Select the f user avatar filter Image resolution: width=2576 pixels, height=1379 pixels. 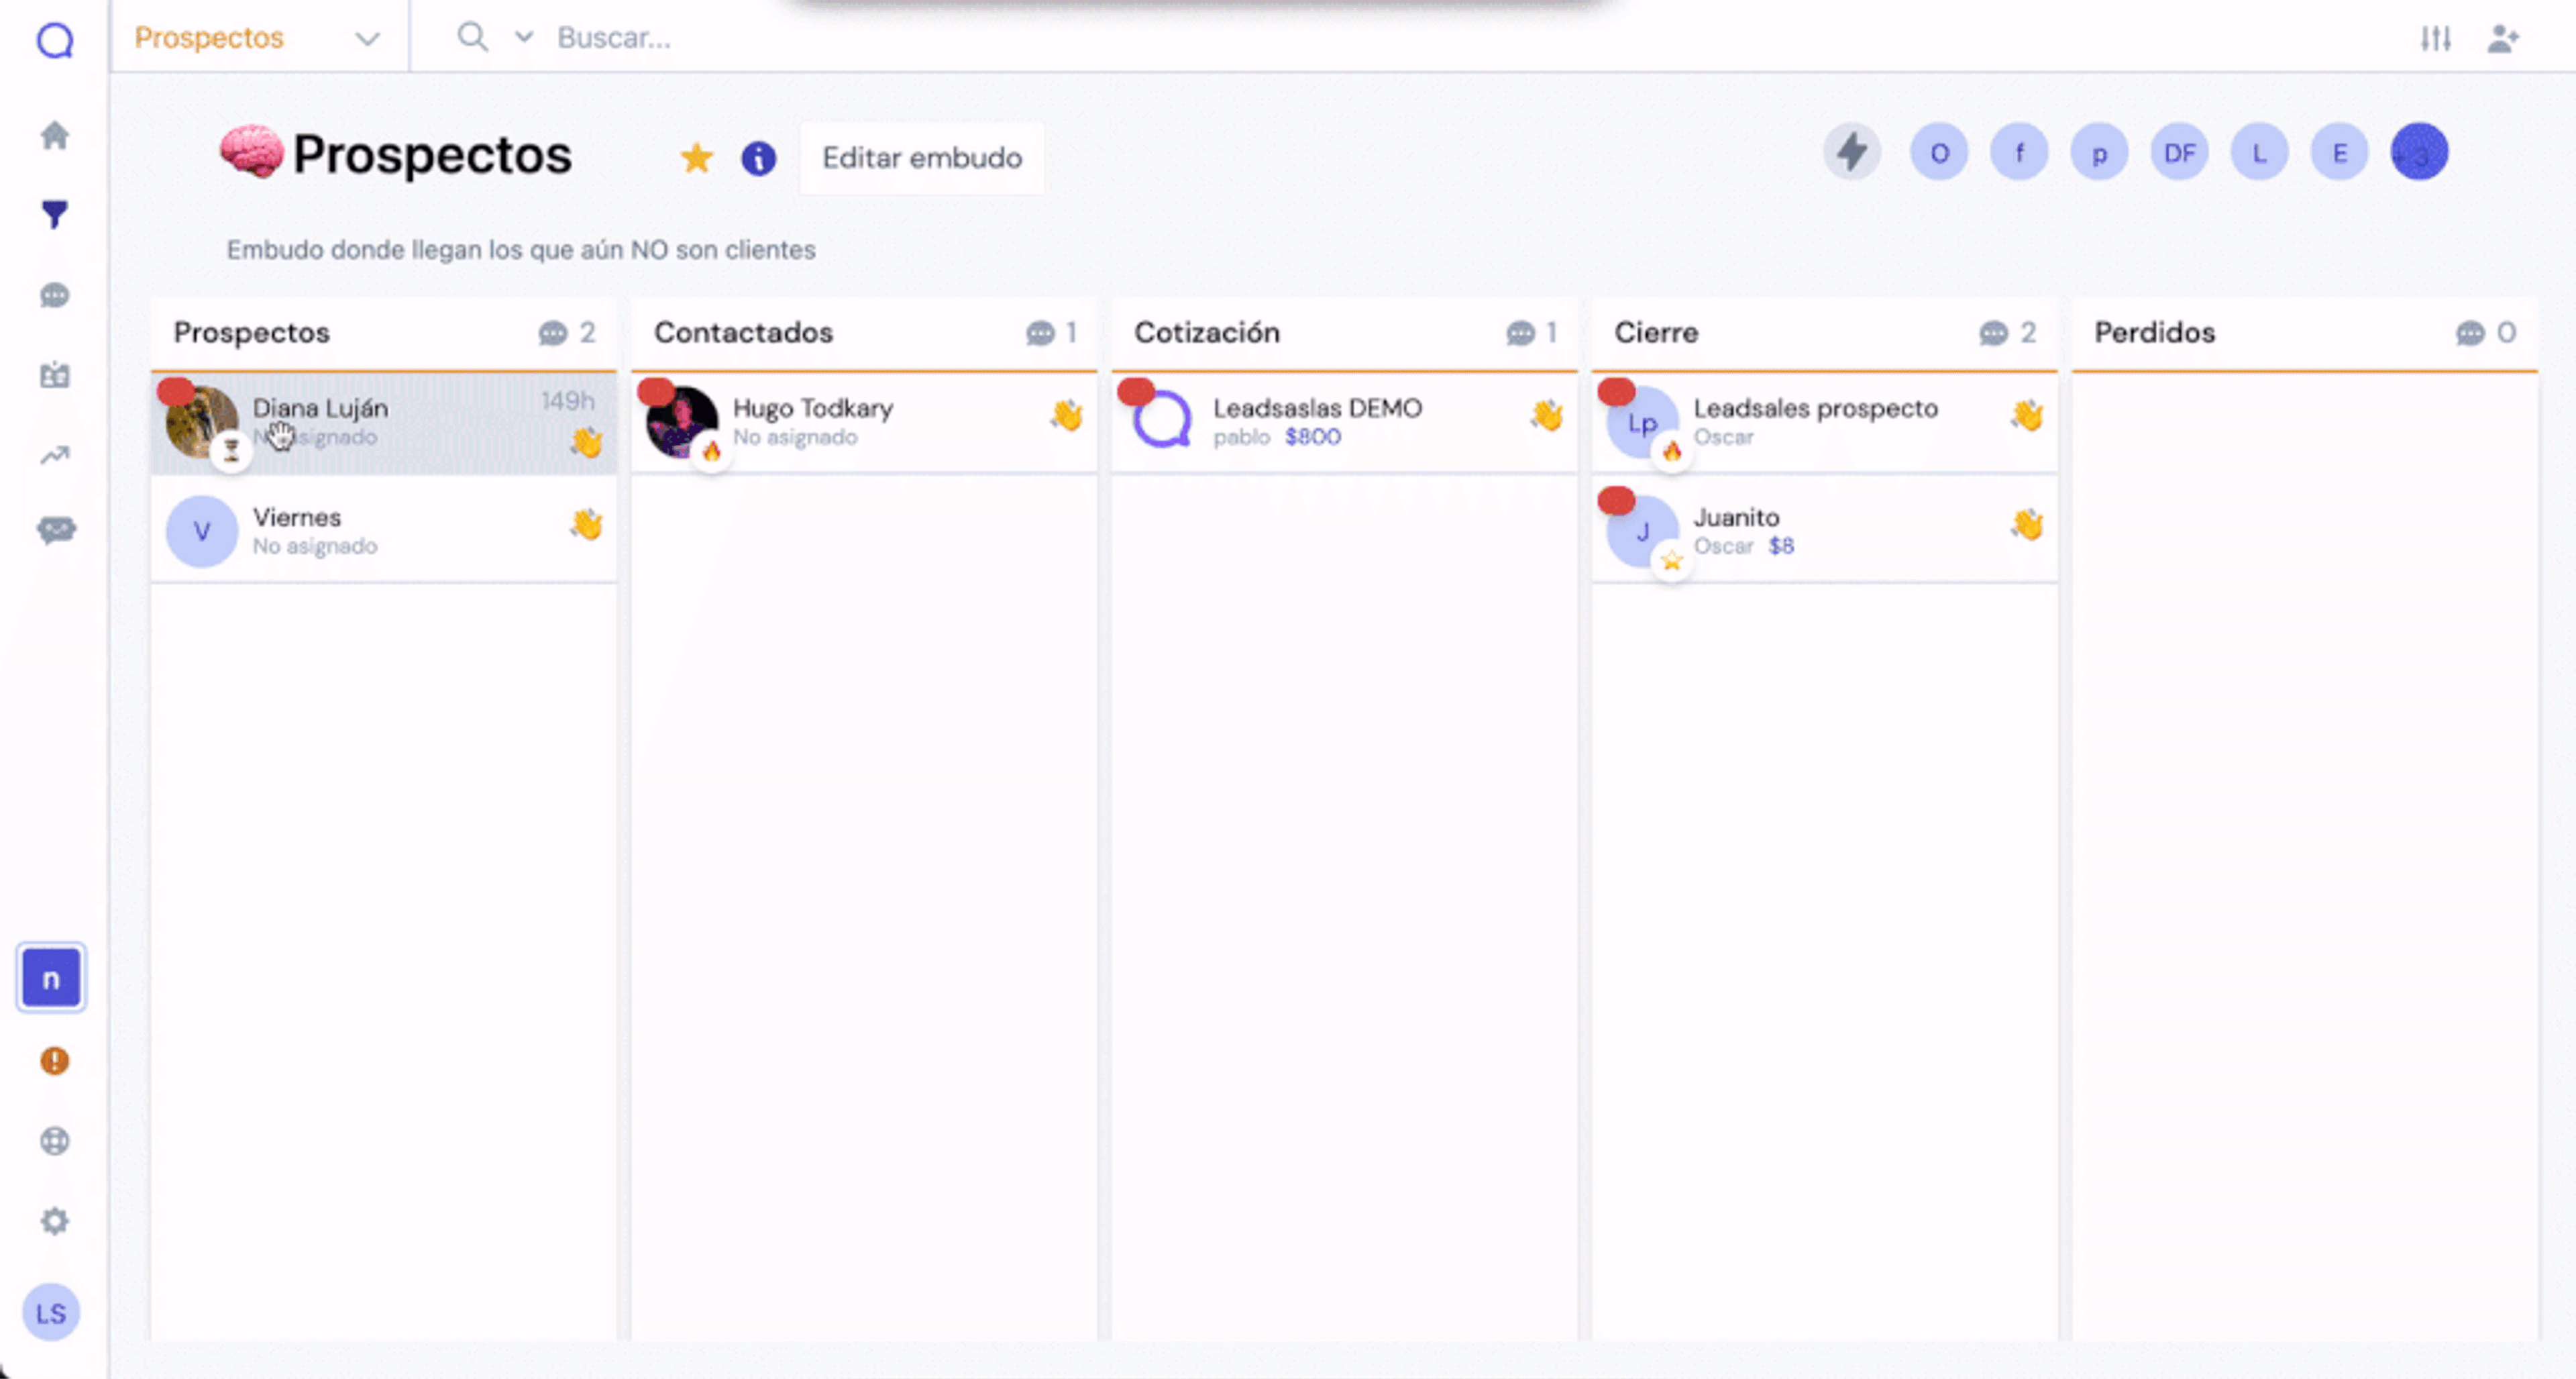point(2019,153)
